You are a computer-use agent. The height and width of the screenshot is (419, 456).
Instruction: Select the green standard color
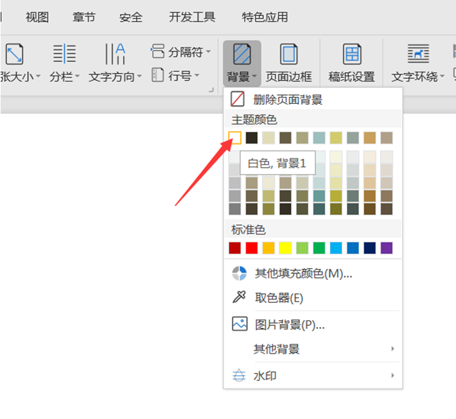[319, 247]
